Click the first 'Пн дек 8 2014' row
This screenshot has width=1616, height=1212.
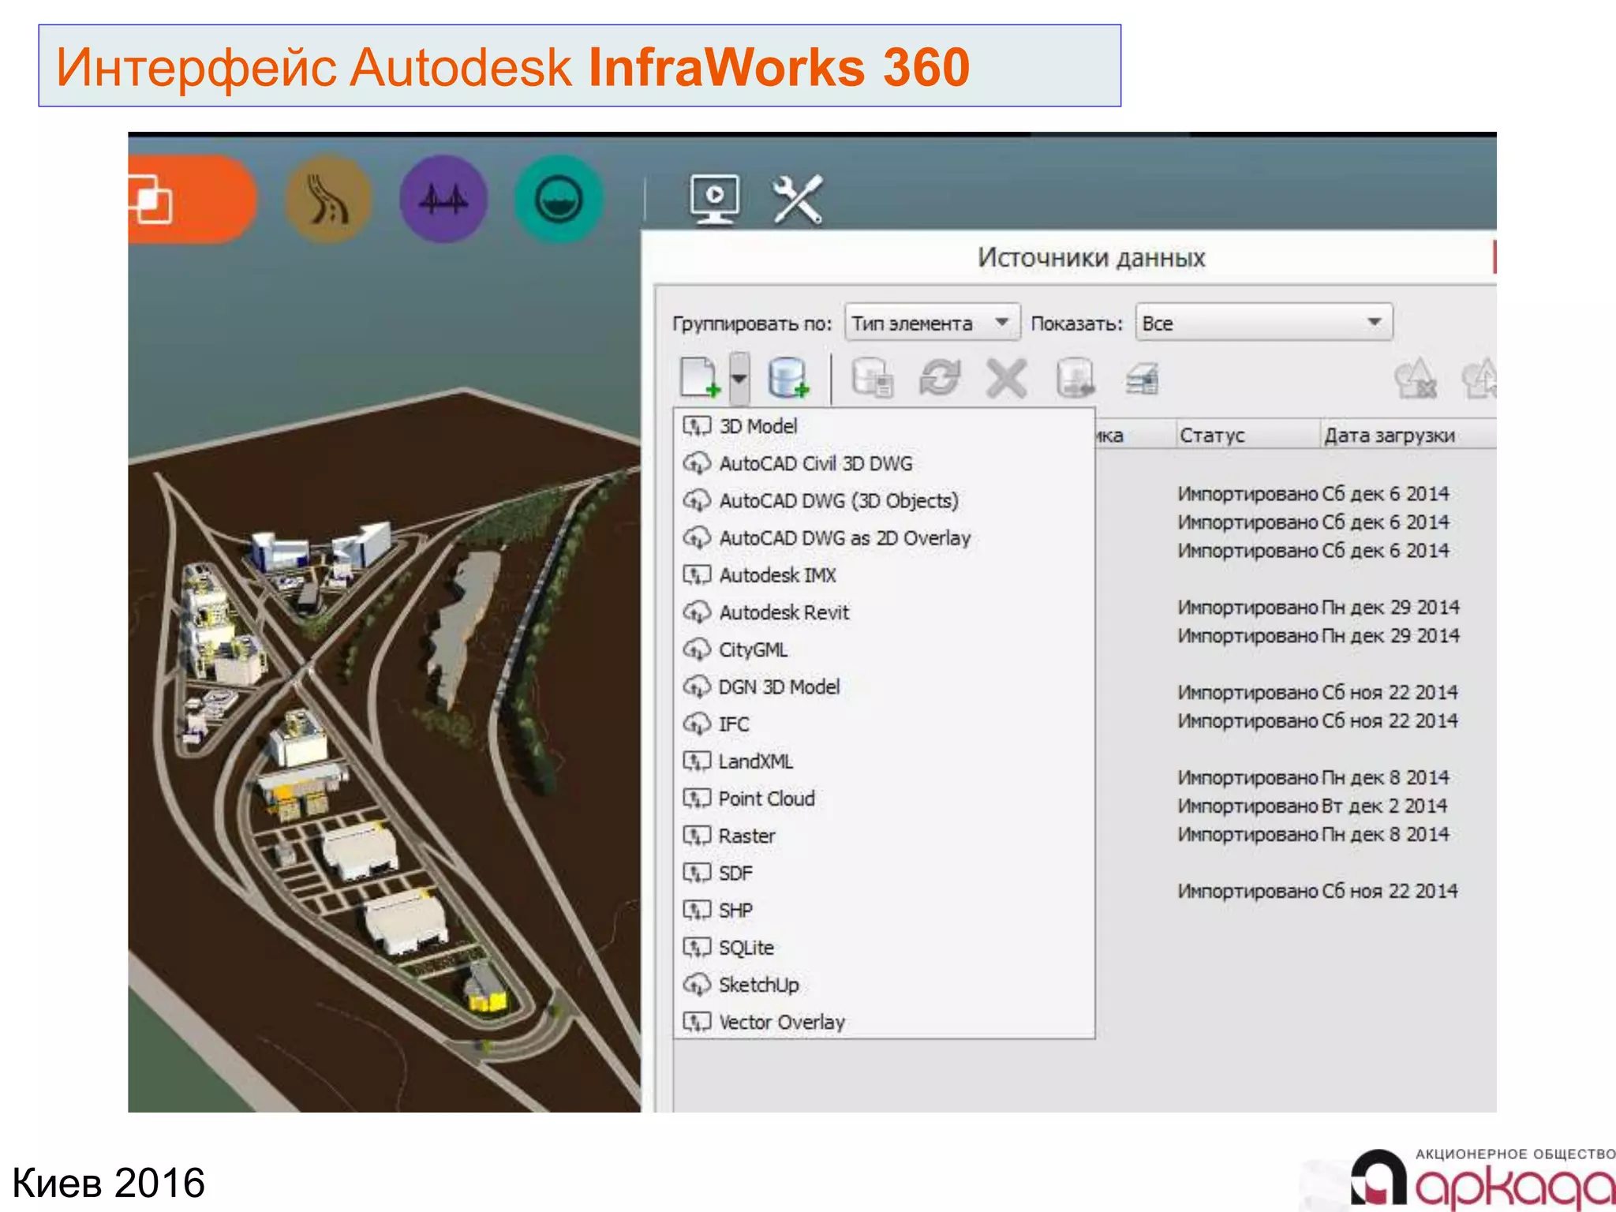coord(1314,778)
